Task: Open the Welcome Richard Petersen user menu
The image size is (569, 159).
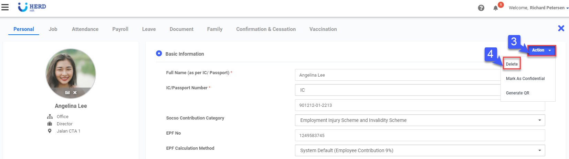Action: click(x=538, y=8)
